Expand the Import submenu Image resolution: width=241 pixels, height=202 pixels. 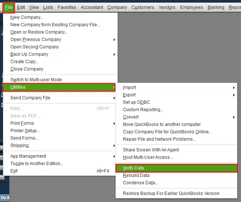tap(177, 88)
